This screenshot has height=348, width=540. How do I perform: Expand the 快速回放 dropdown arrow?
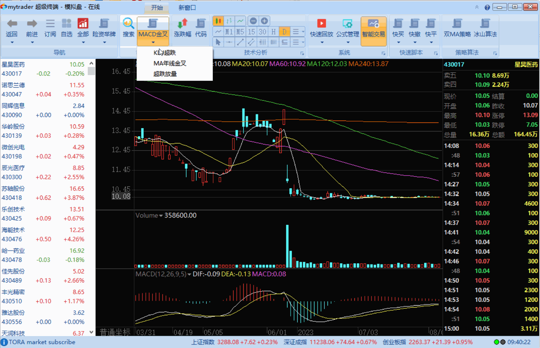321,42
